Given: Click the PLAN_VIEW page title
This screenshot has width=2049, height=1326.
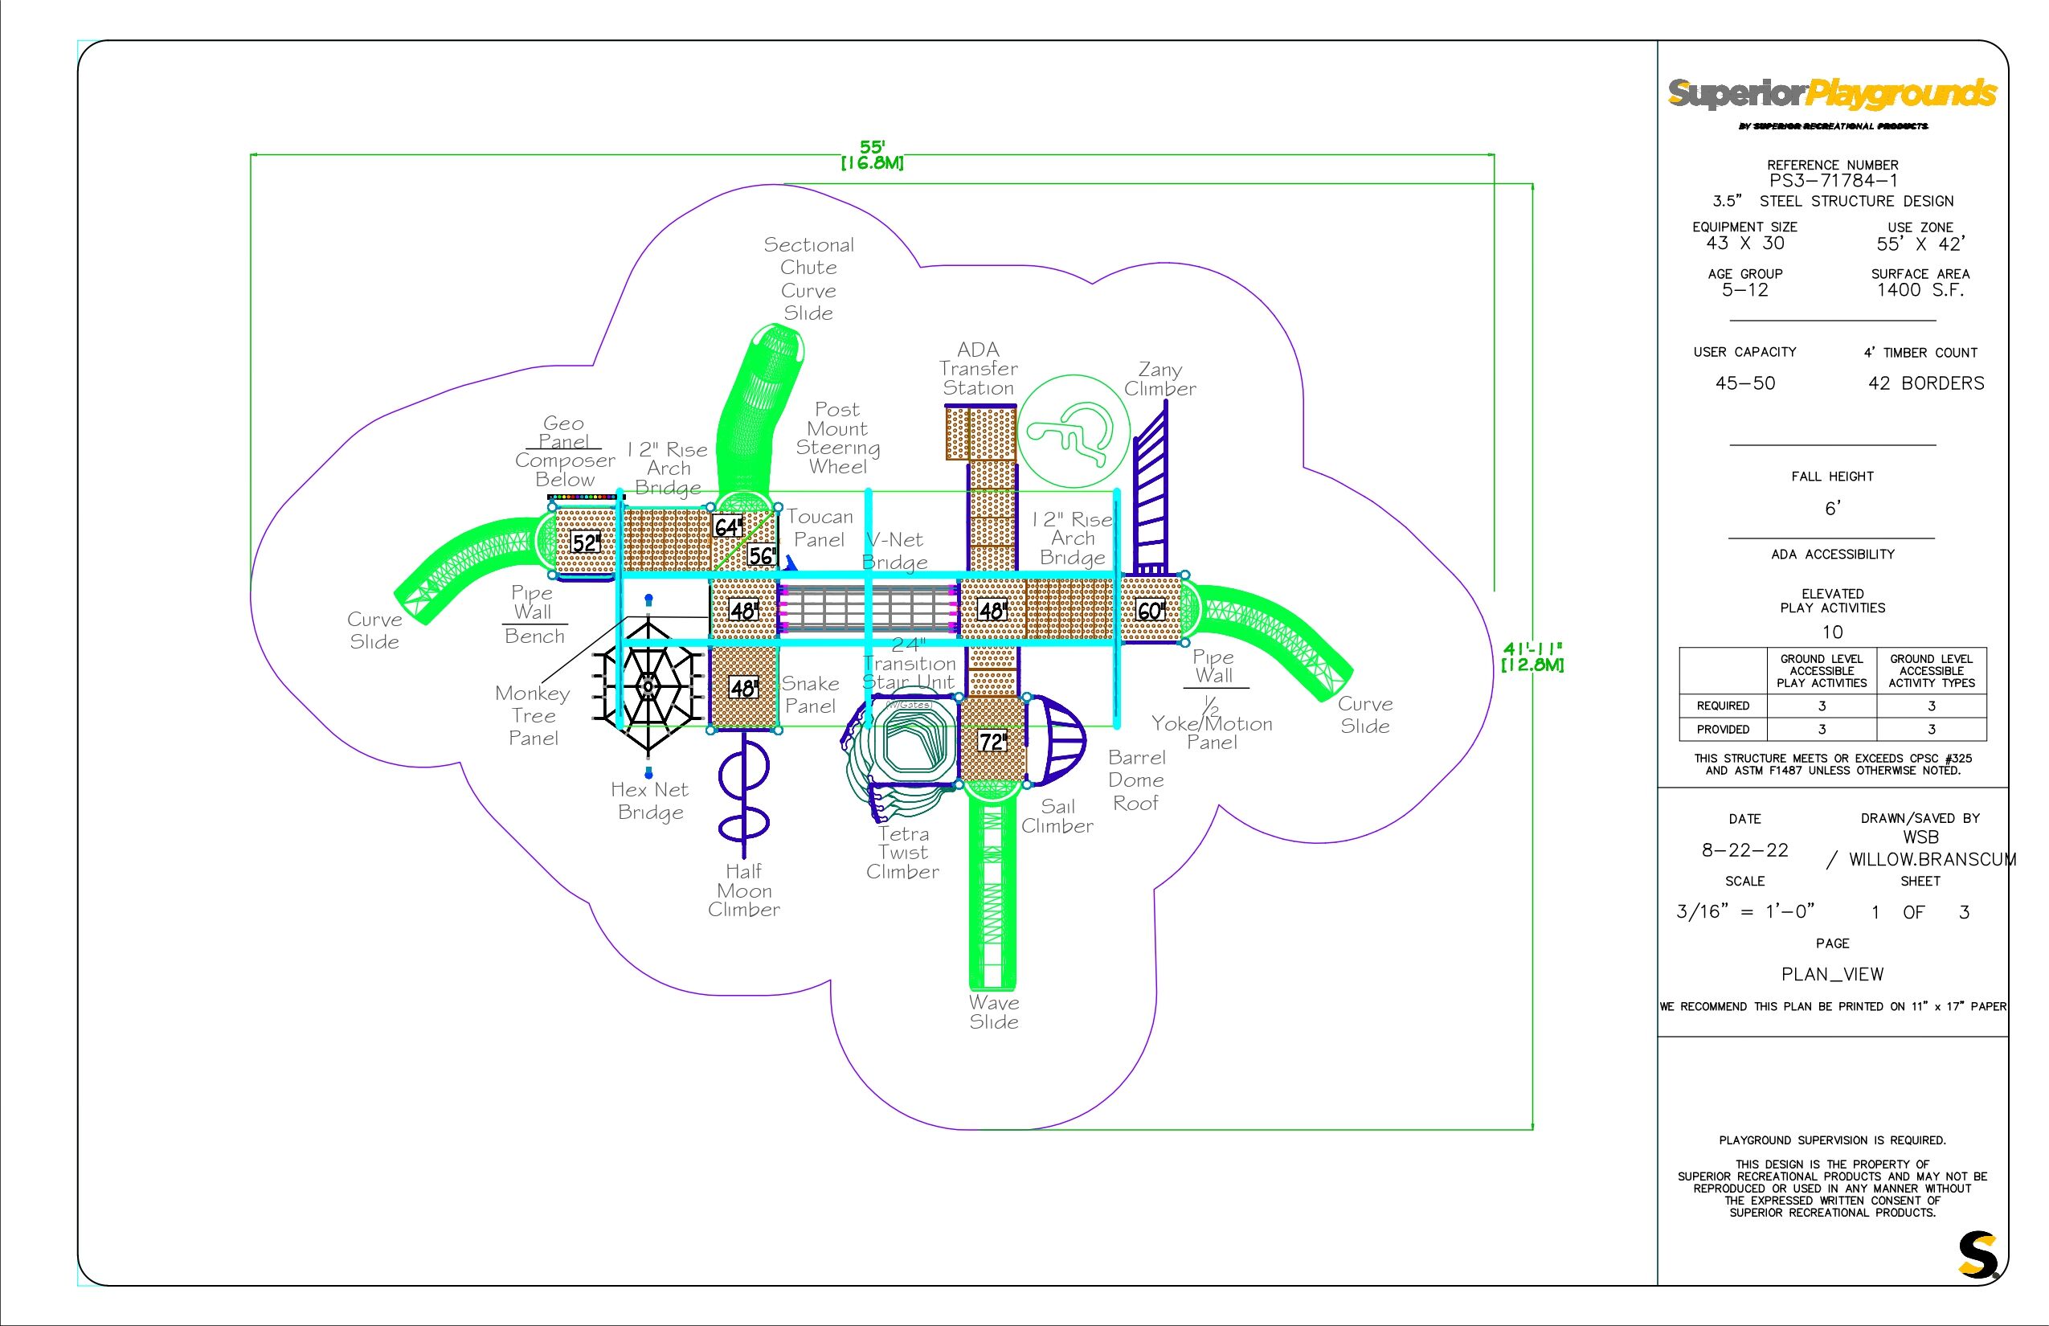Looking at the screenshot, I should tap(1832, 975).
